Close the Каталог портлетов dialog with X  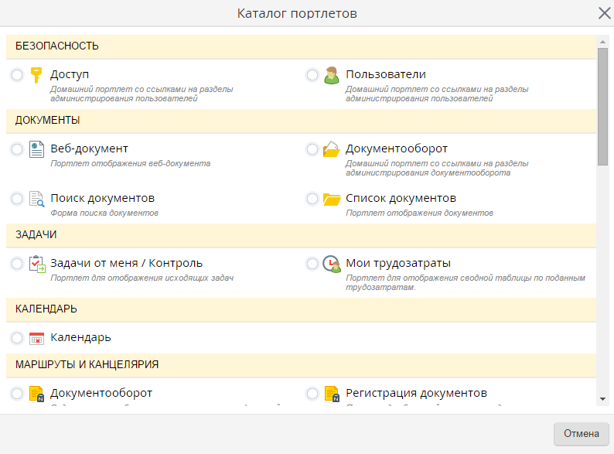point(604,13)
